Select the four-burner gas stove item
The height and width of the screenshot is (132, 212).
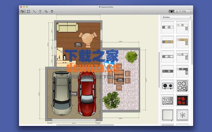click(x=182, y=86)
